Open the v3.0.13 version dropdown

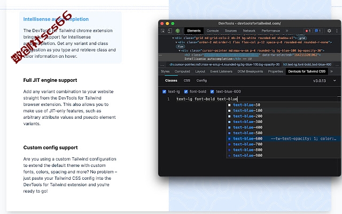[324, 81]
